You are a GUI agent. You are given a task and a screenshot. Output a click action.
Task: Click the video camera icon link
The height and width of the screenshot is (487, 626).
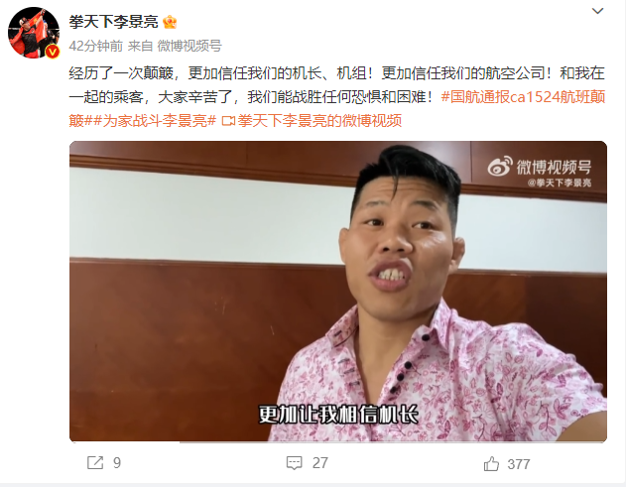pyautogui.click(x=228, y=121)
